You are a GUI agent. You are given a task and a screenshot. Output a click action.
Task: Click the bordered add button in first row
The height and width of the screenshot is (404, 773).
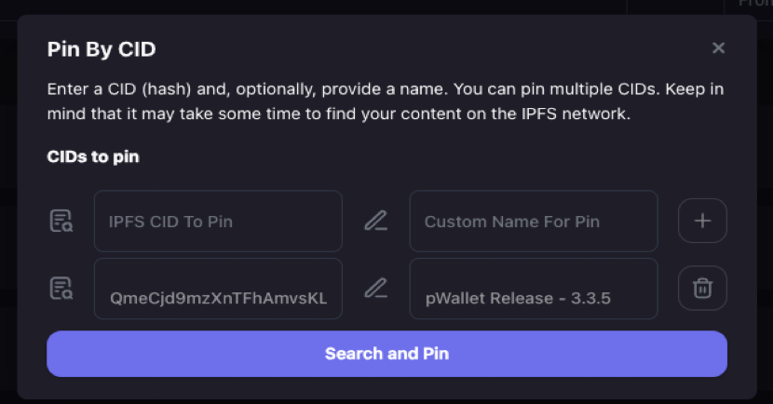[702, 222]
